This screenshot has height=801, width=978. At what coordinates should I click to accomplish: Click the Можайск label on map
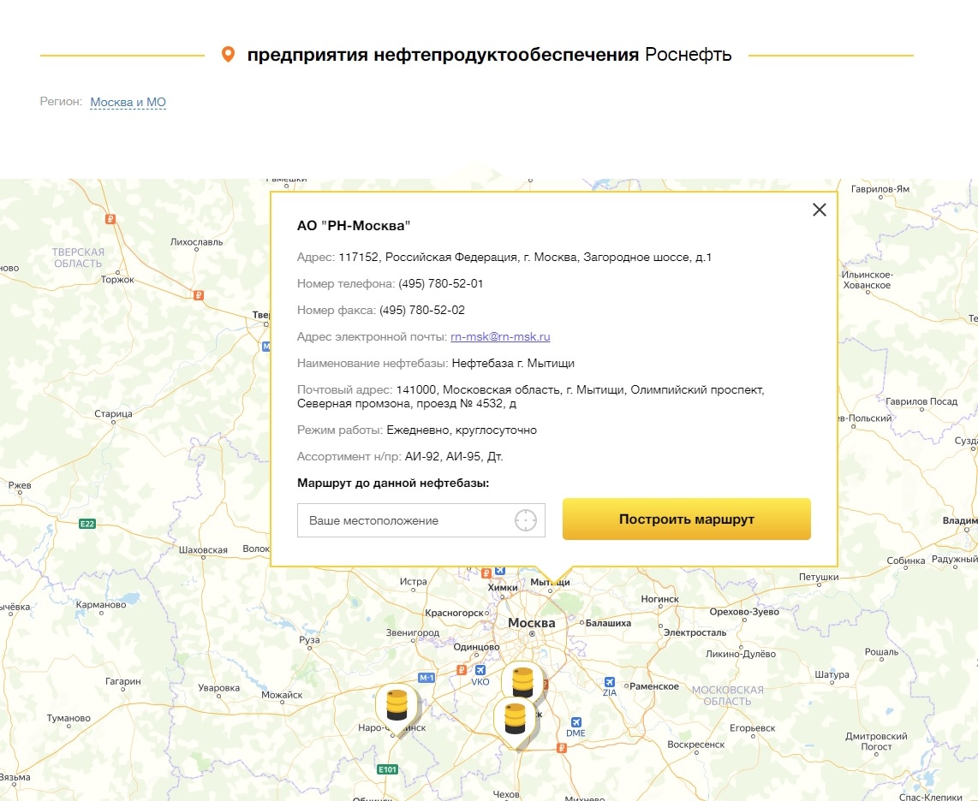coord(282,694)
